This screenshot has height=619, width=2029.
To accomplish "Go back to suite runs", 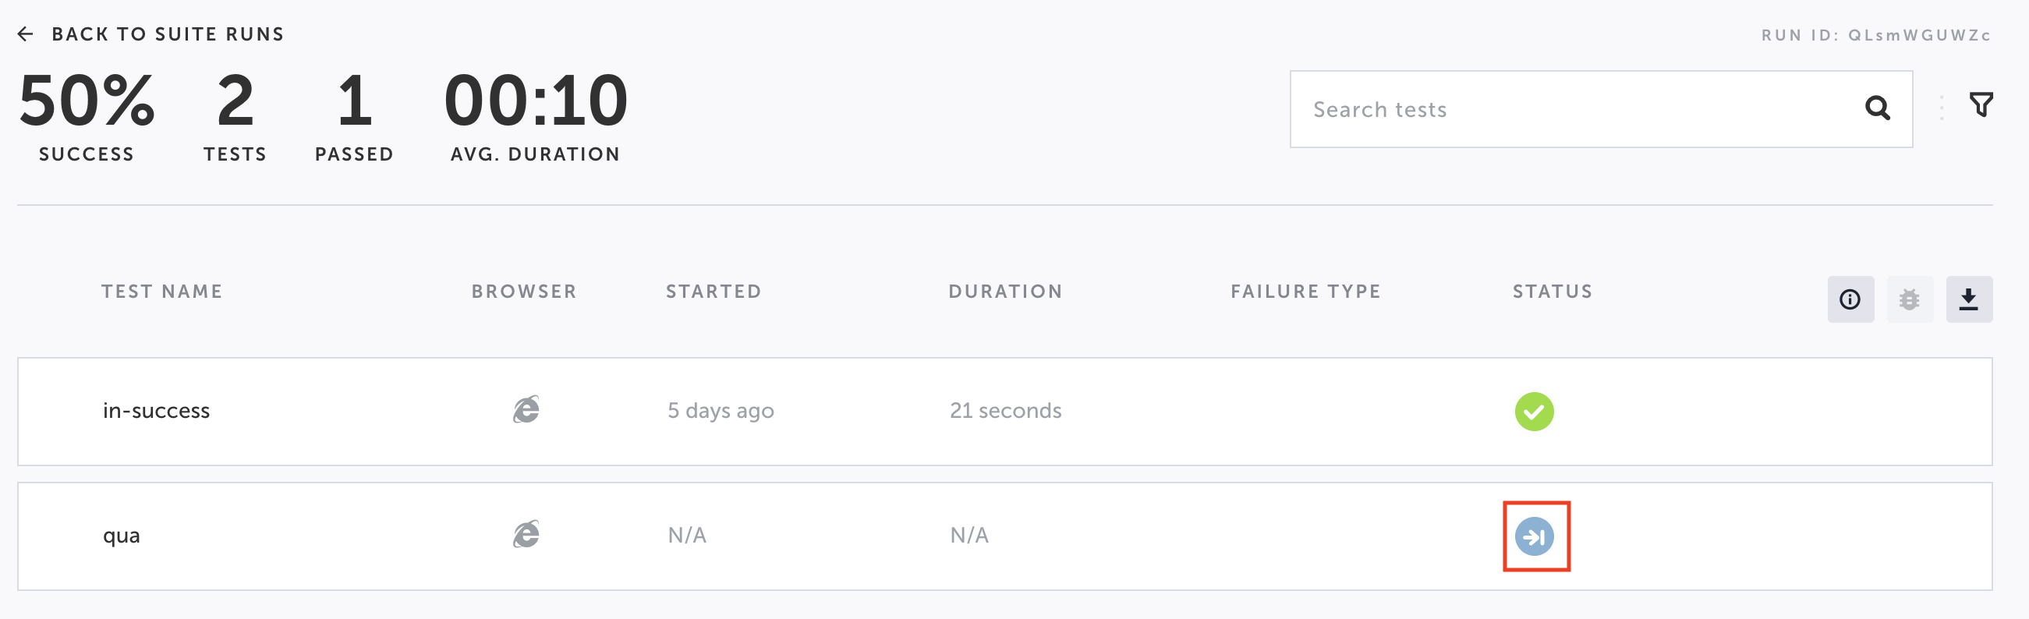I will [x=167, y=34].
